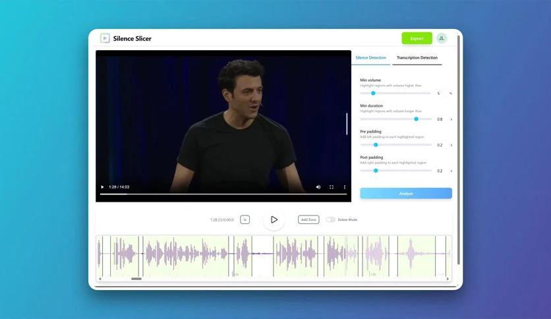551x319 pixels.
Task: Click the Analyze button
Action: click(x=406, y=193)
